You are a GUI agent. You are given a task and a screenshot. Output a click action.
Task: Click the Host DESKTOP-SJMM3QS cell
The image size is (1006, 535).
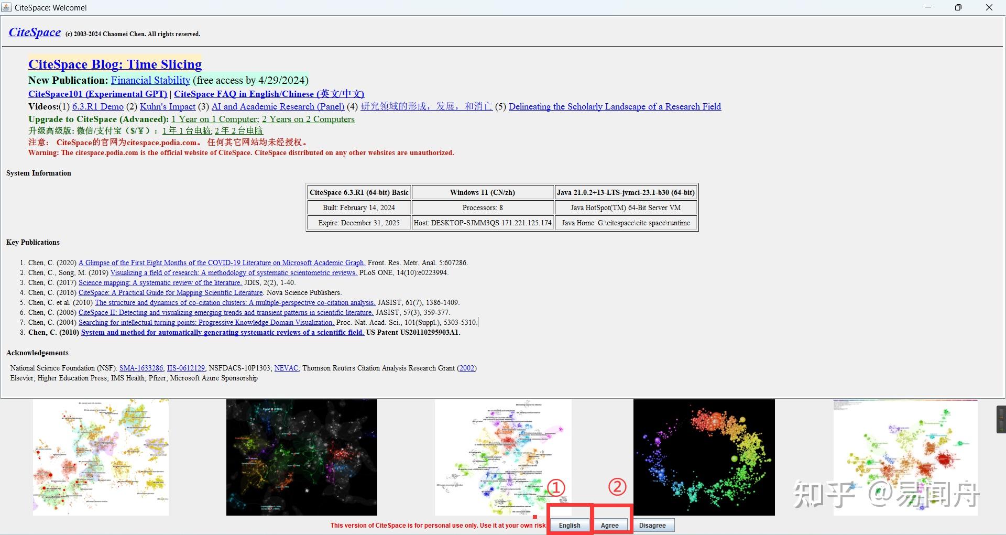pos(483,223)
